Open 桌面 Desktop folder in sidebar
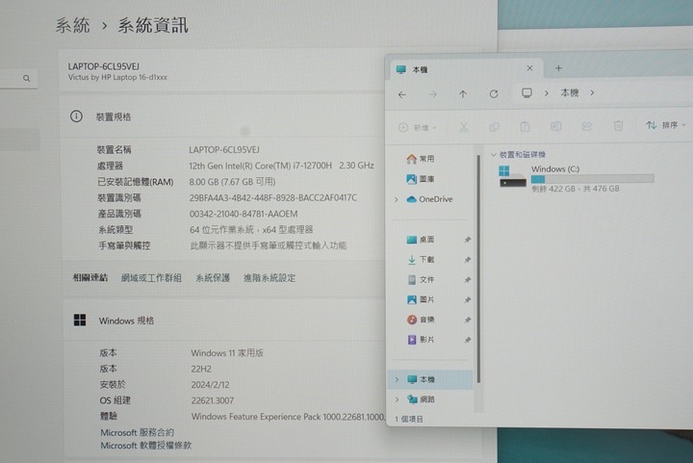This screenshot has width=693, height=463. [x=421, y=240]
